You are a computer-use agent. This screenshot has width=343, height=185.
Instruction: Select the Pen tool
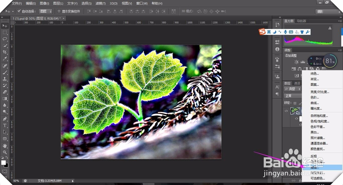[x=4, y=119]
